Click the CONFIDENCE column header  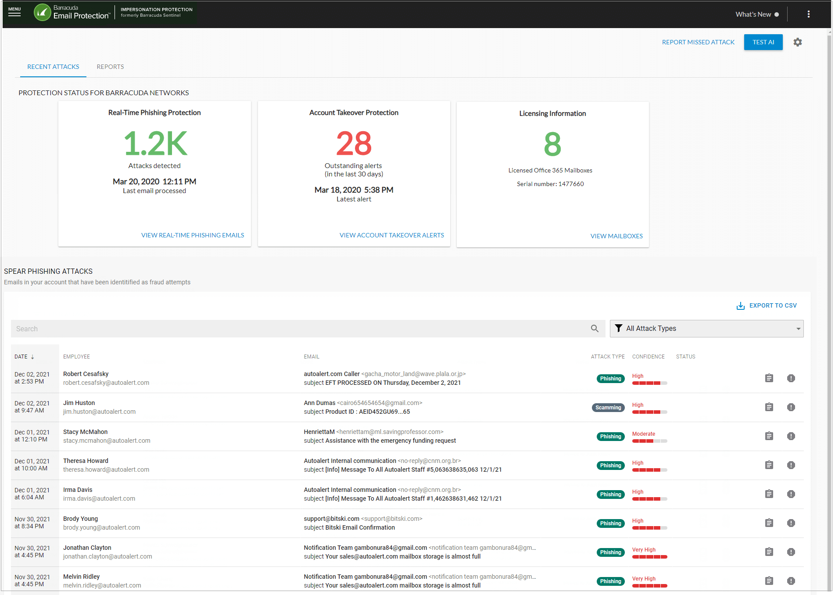(648, 357)
